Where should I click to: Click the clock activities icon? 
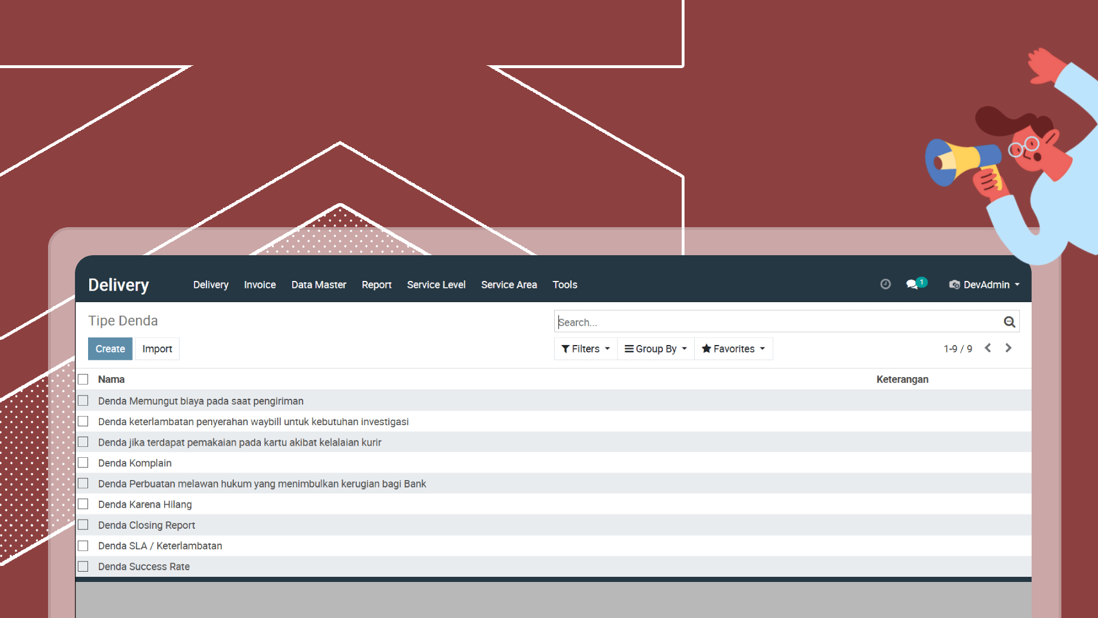(885, 284)
